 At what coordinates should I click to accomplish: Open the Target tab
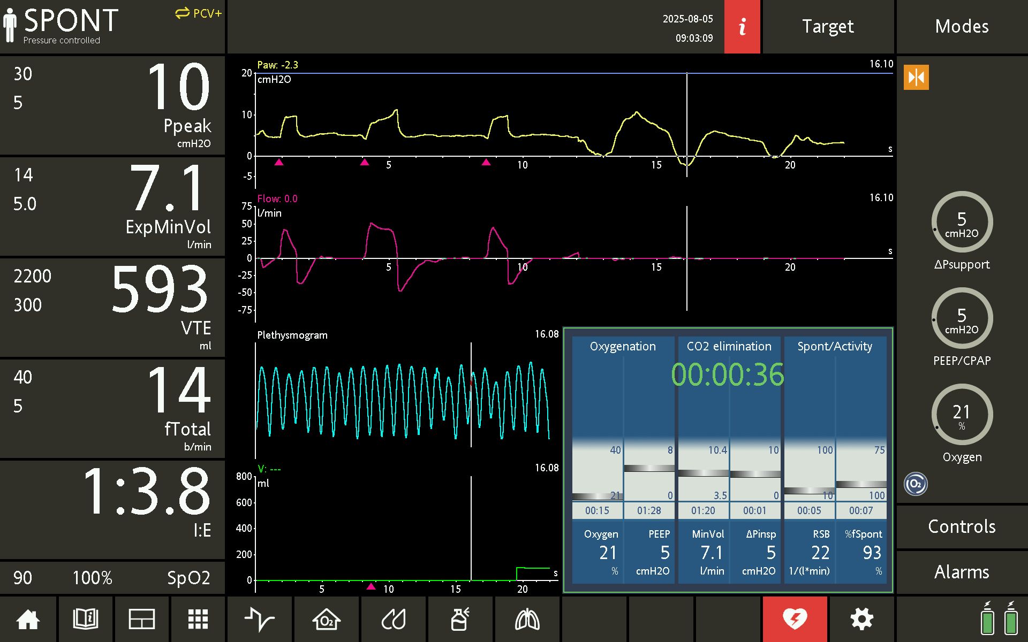tap(828, 27)
